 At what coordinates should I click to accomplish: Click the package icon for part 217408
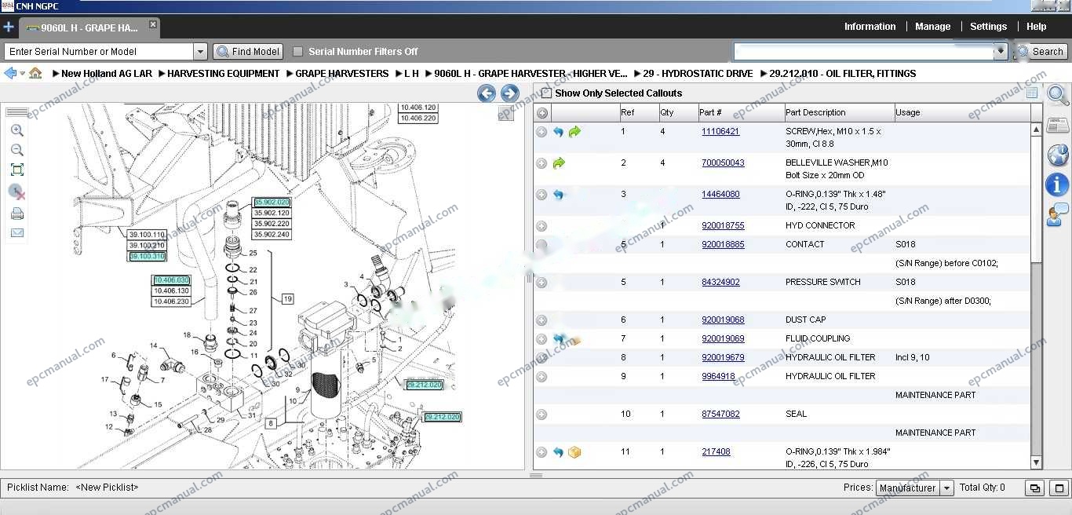574,452
